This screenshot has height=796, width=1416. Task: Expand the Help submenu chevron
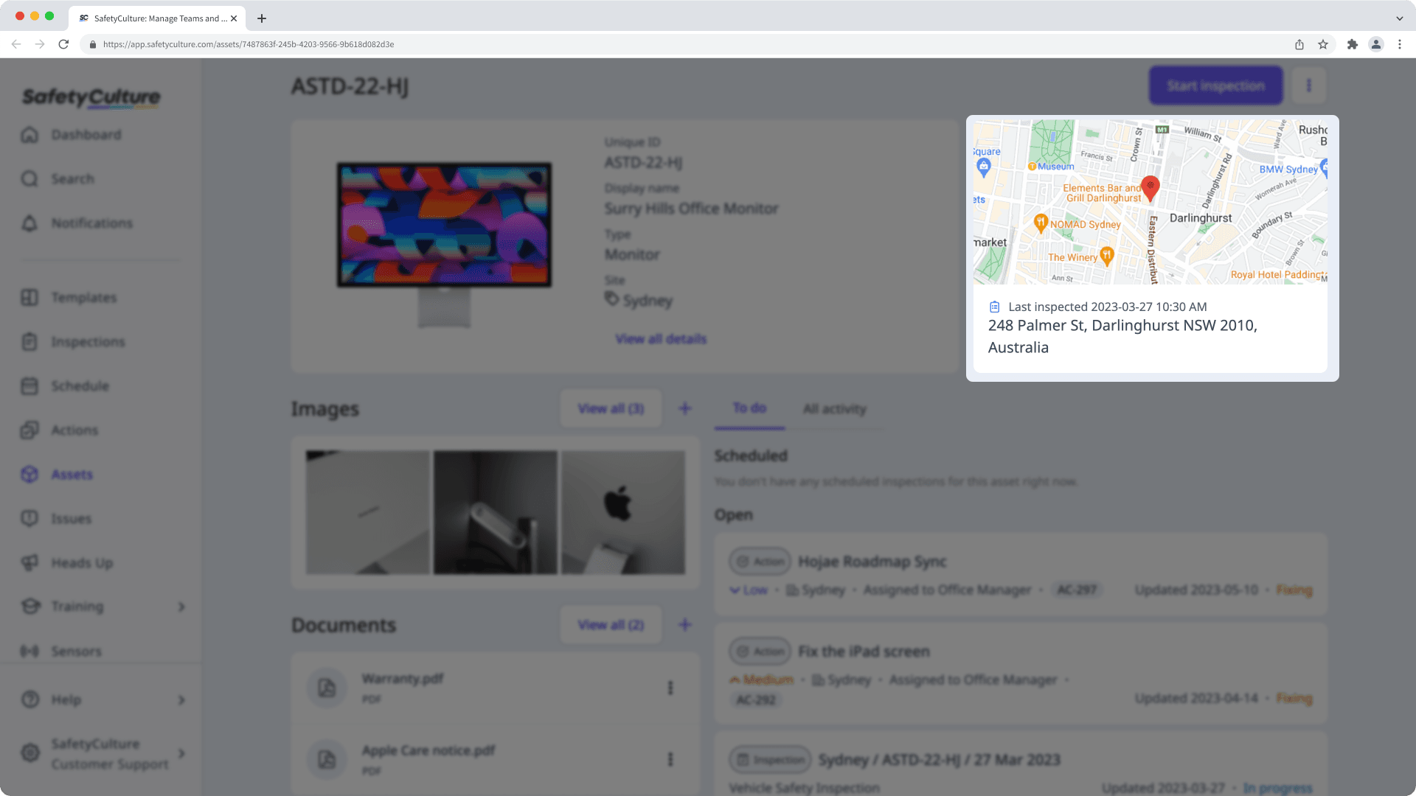tap(181, 700)
